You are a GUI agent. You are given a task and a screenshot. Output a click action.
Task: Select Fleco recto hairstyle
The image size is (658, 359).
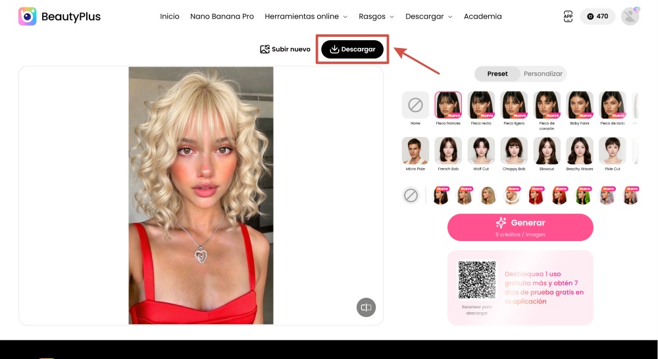coord(481,105)
